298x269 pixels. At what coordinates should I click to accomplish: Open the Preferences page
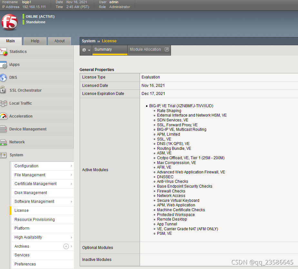click(43, 264)
